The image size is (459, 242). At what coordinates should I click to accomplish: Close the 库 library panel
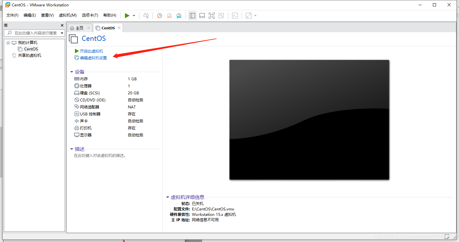point(62,26)
